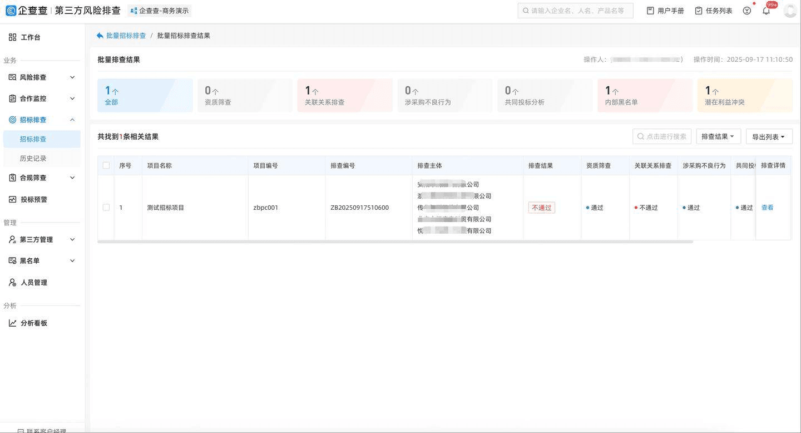Click the 企查查 logo icon
801x433 pixels.
coord(11,11)
